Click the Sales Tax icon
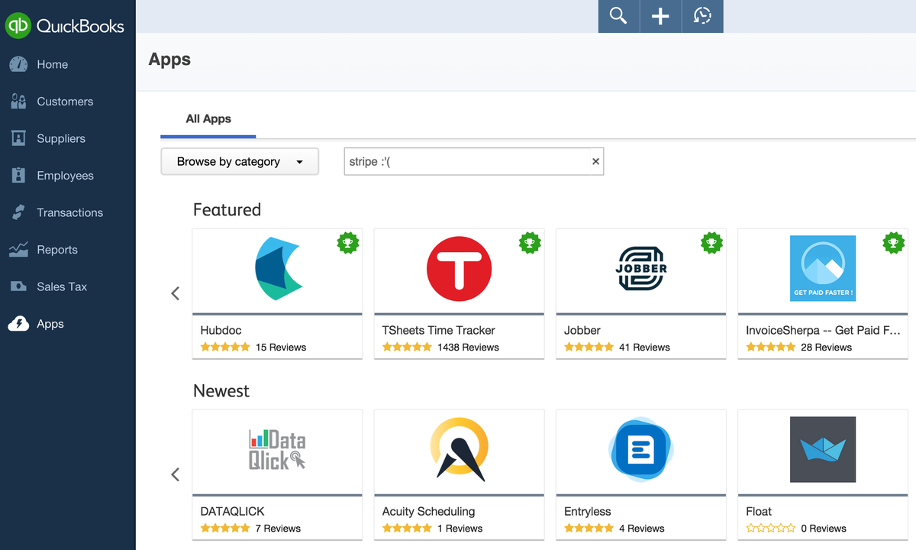Image resolution: width=916 pixels, height=550 pixels. [18, 286]
